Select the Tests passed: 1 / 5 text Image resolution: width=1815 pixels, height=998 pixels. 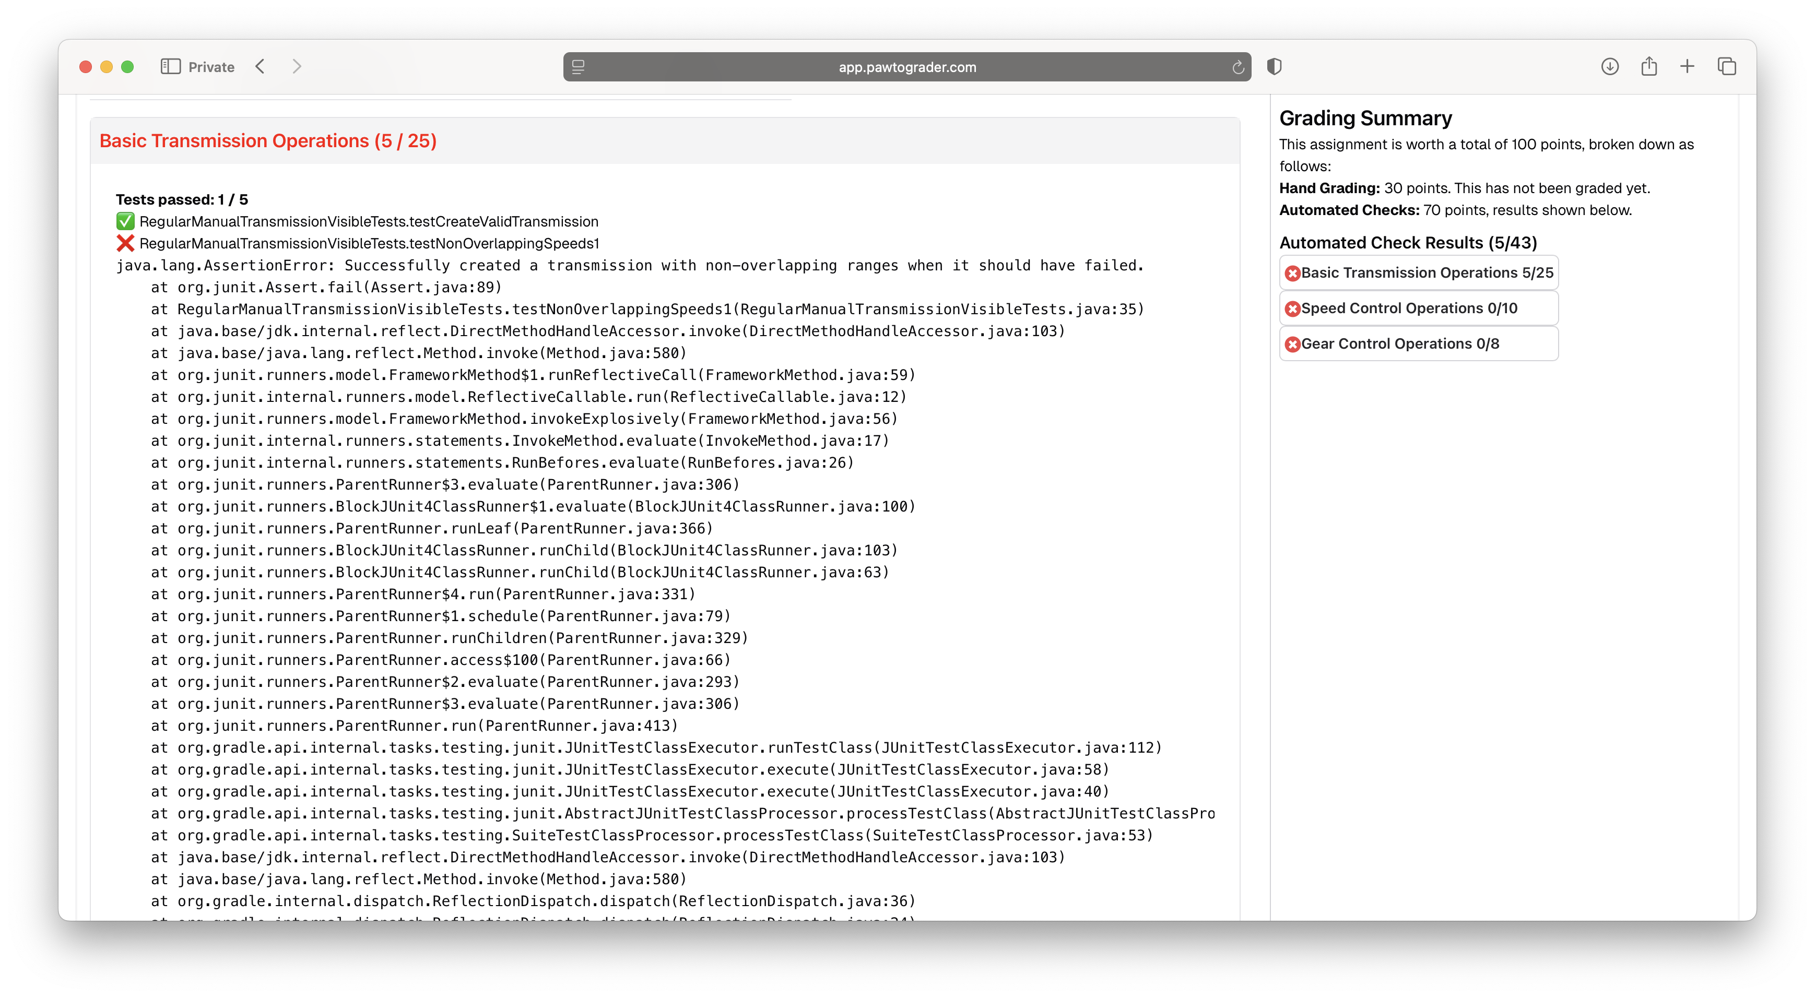pyautogui.click(x=182, y=199)
